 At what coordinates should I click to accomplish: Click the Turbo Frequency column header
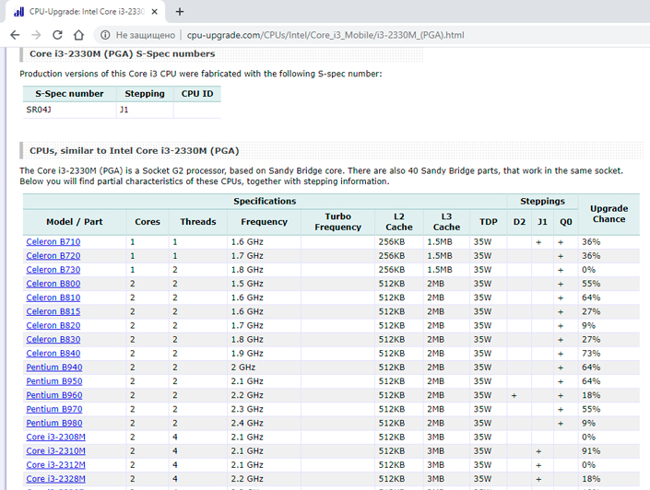337,222
